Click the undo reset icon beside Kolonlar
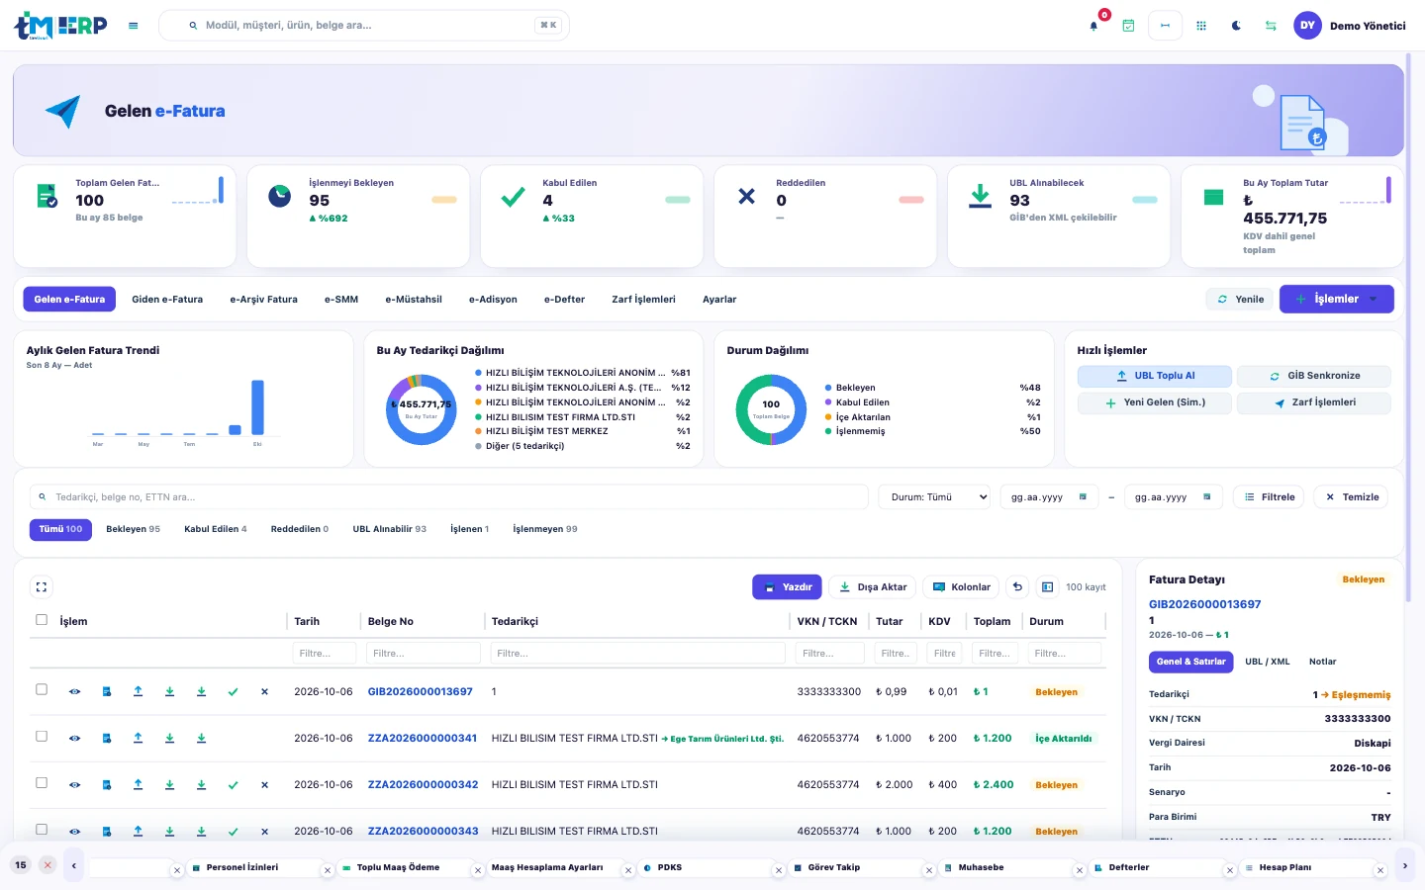The height and width of the screenshot is (890, 1425). point(1017,586)
